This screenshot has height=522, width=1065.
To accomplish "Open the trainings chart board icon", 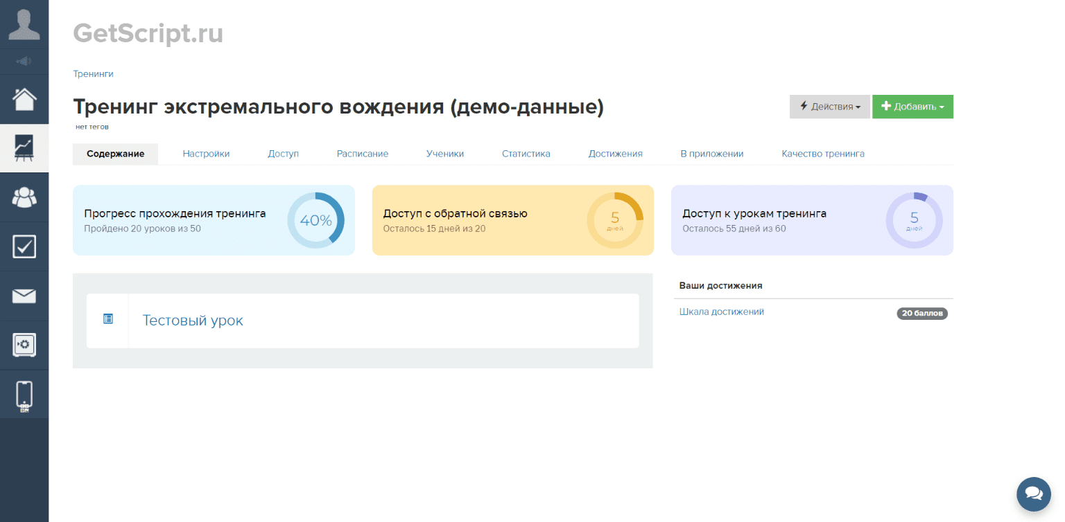I will point(24,148).
